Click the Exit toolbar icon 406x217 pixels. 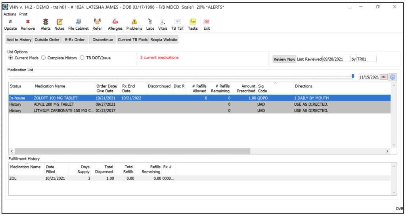pos(207,22)
